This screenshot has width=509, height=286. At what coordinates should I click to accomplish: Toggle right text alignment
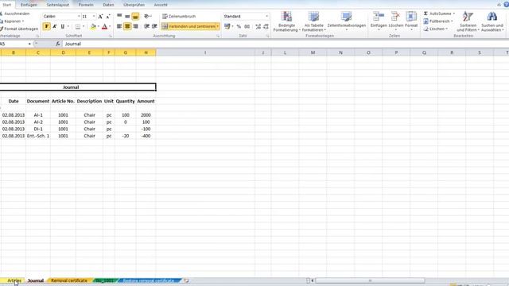(x=135, y=26)
